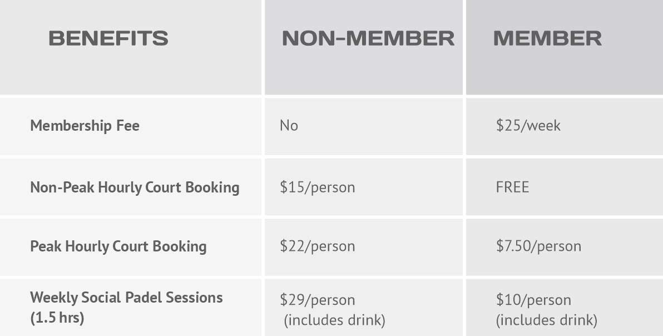Click the FREE member non-peak value

pos(512,187)
